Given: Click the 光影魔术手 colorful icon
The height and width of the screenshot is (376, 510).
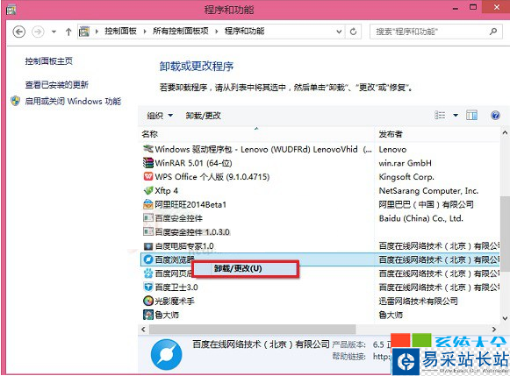Looking at the screenshot, I should pyautogui.click(x=148, y=301).
